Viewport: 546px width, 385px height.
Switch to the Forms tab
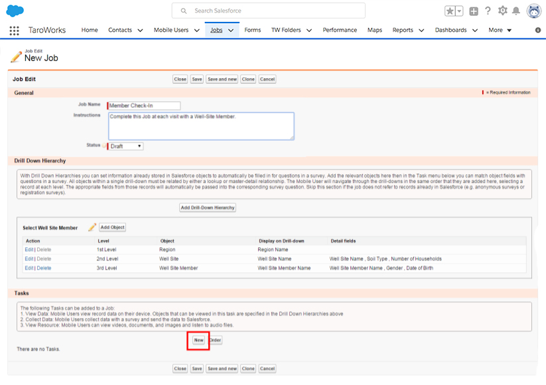pyautogui.click(x=252, y=30)
